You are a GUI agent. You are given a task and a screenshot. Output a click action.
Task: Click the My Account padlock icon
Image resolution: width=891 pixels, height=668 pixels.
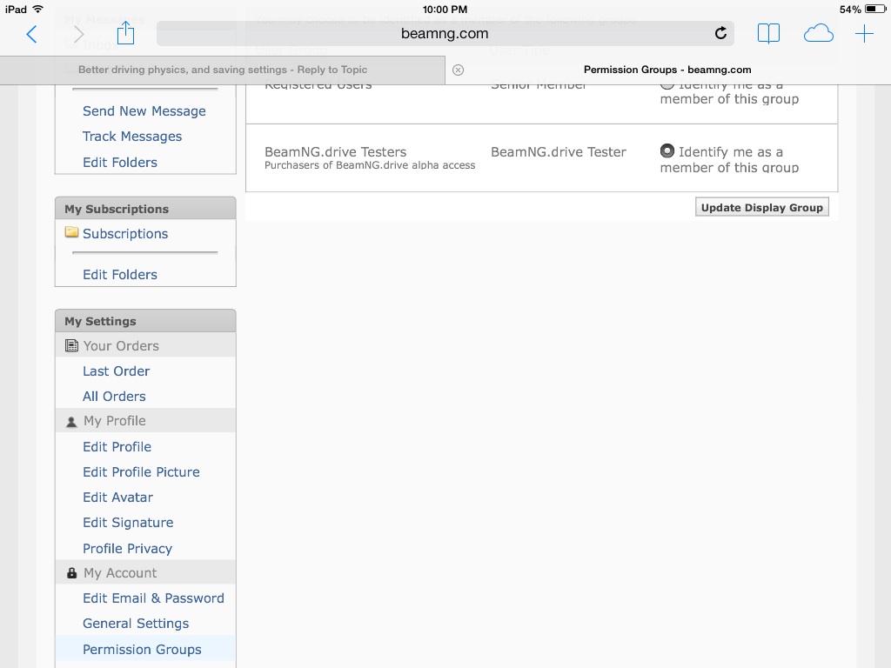point(71,573)
